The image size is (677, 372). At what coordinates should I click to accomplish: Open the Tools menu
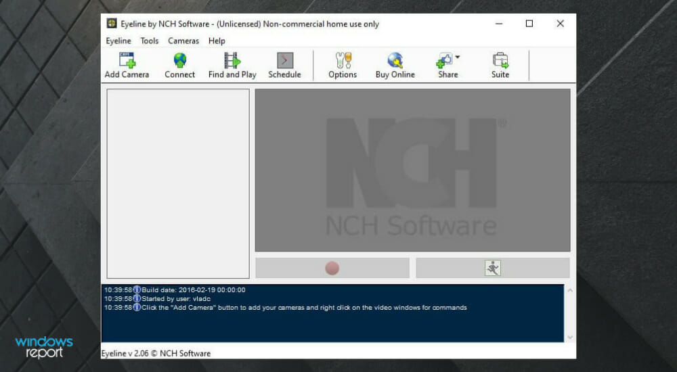[150, 41]
